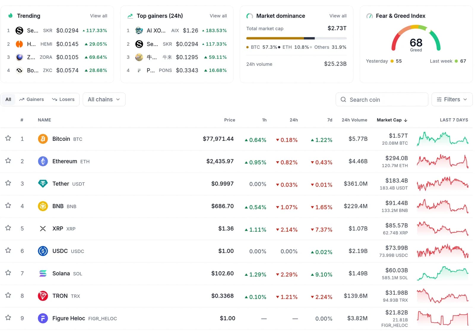Sort table by 24h change header
Image resolution: width=475 pixels, height=333 pixels.
(x=294, y=120)
